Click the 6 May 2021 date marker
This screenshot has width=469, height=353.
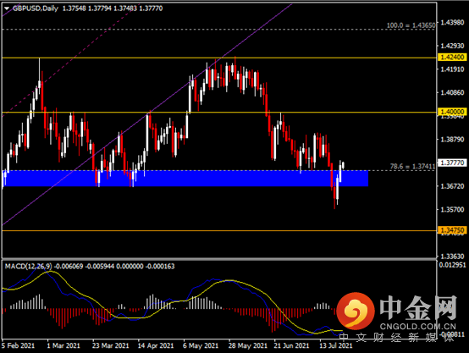click(x=201, y=345)
